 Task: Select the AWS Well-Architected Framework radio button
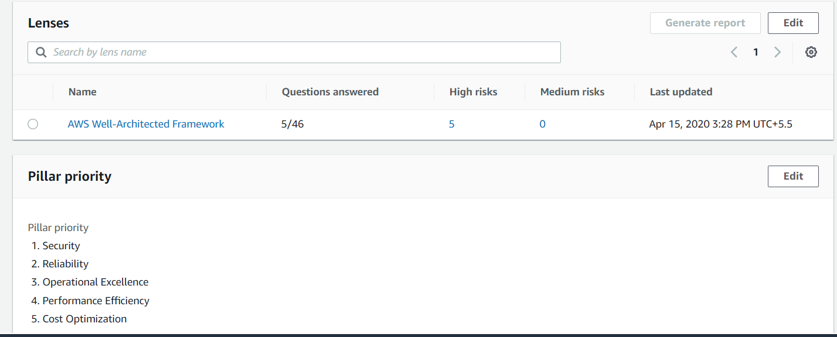[x=33, y=124]
